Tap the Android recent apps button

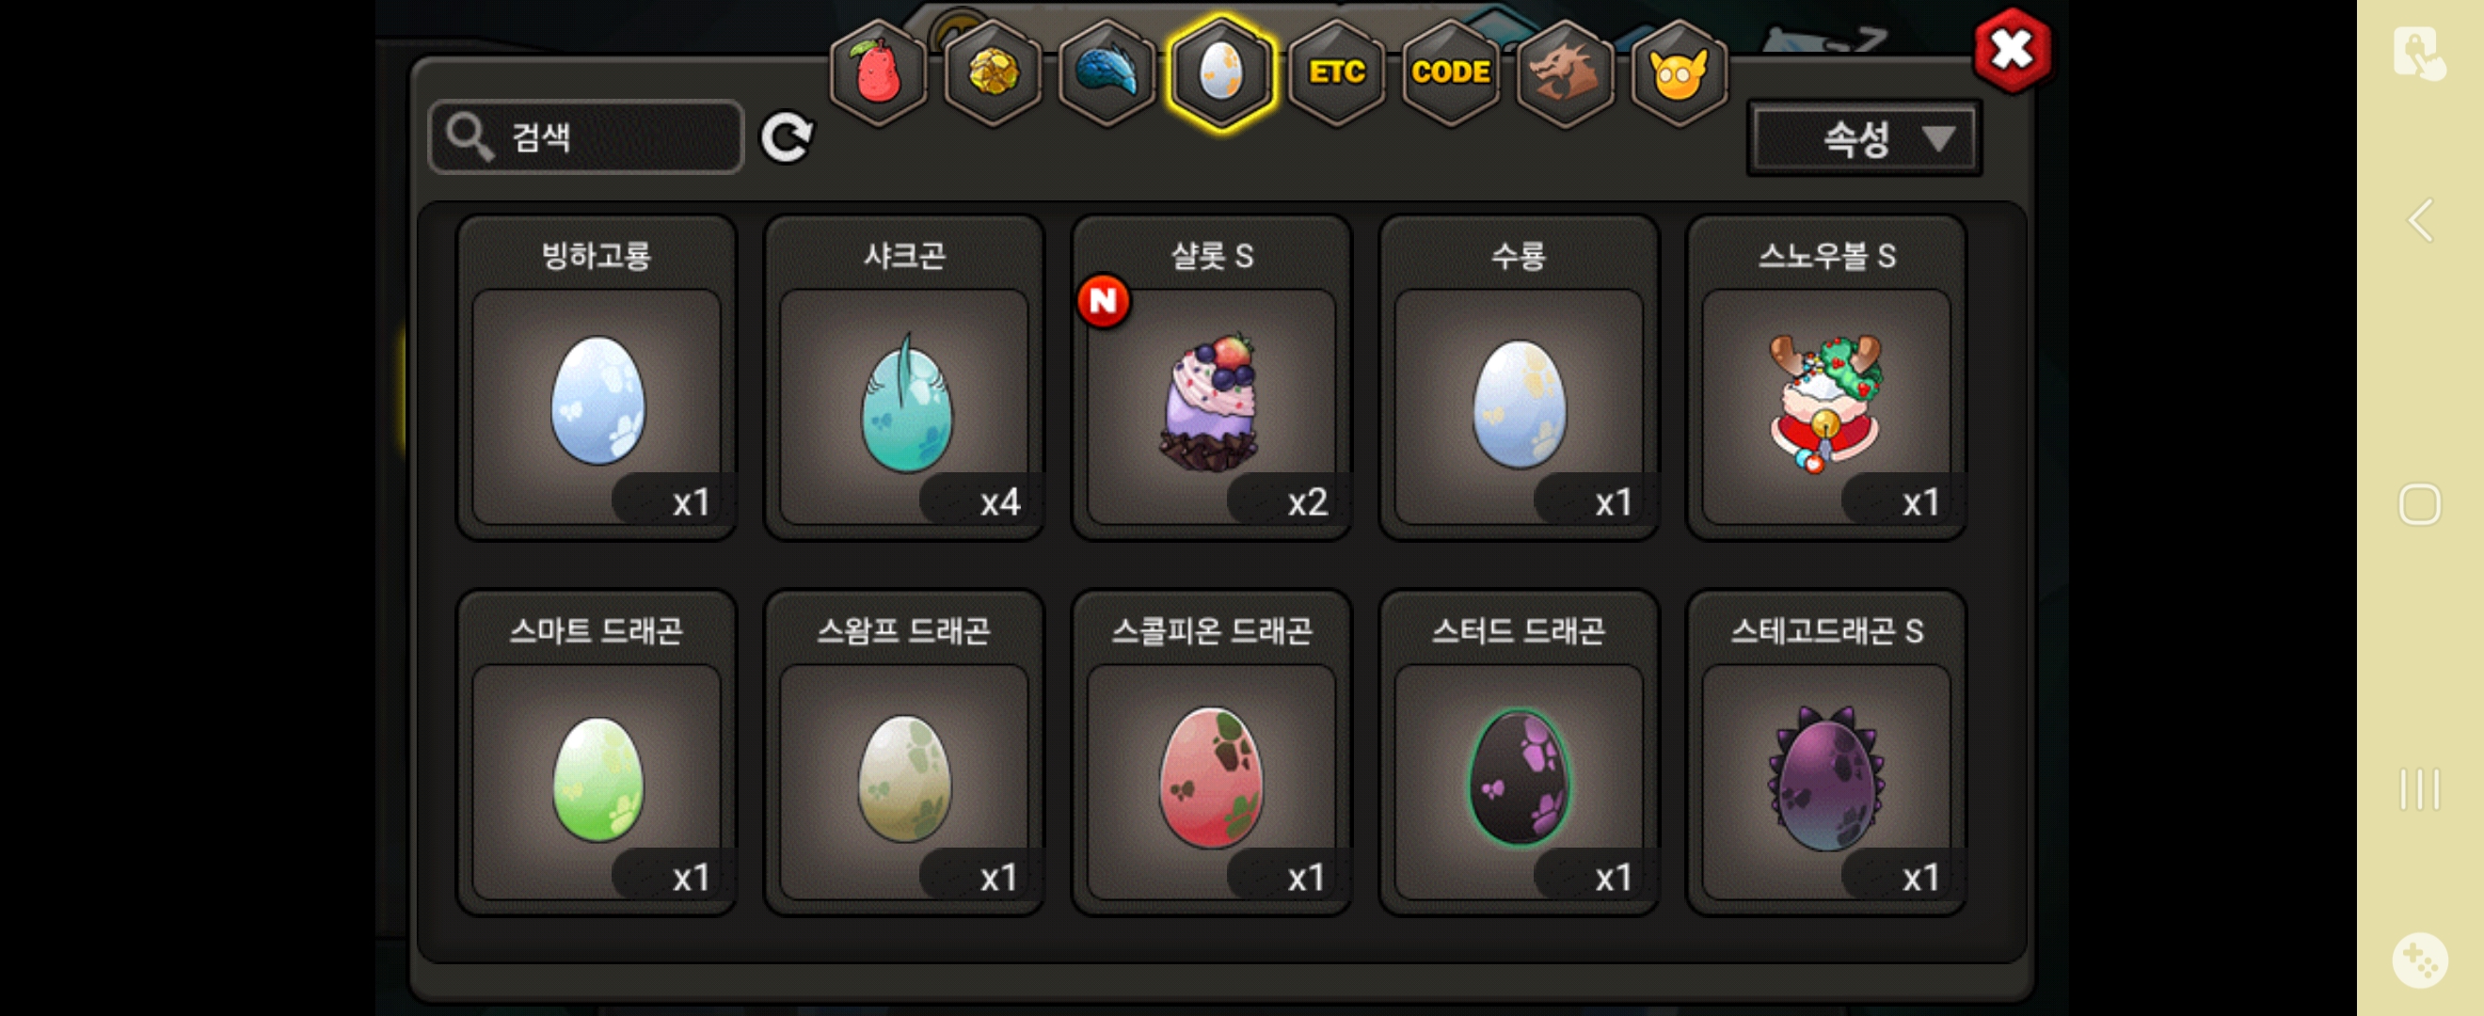(2420, 788)
